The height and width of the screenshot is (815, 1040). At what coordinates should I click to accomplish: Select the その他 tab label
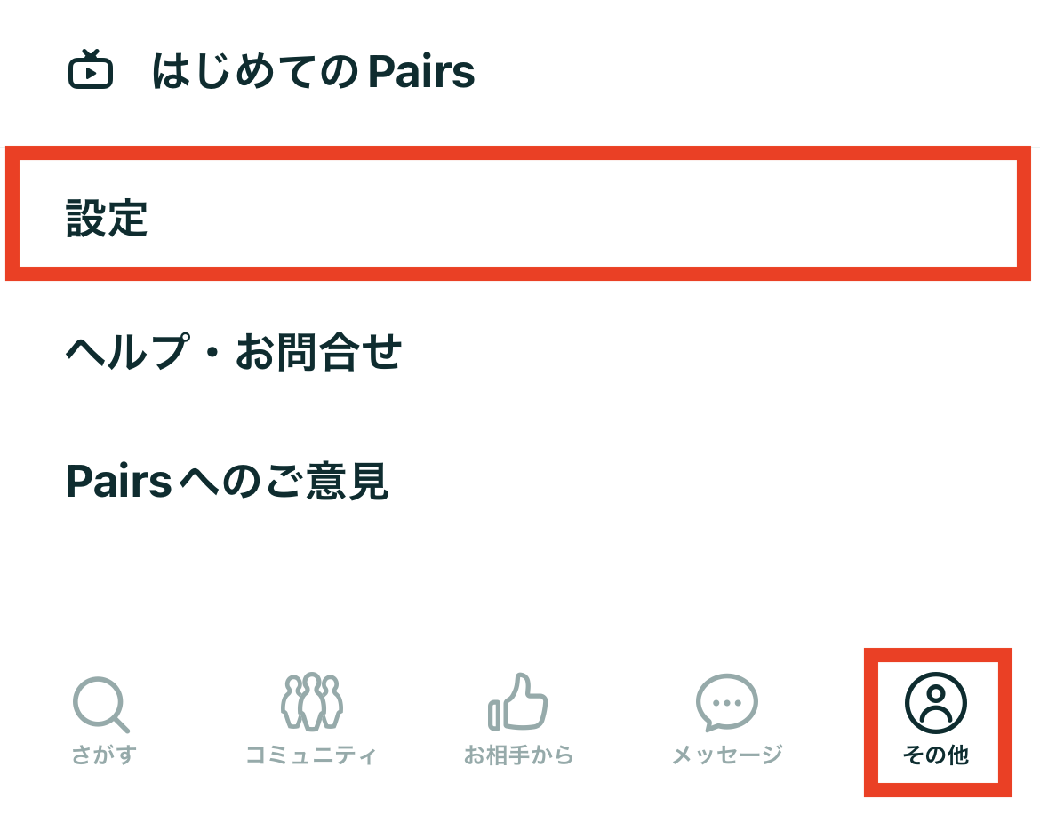(x=936, y=755)
